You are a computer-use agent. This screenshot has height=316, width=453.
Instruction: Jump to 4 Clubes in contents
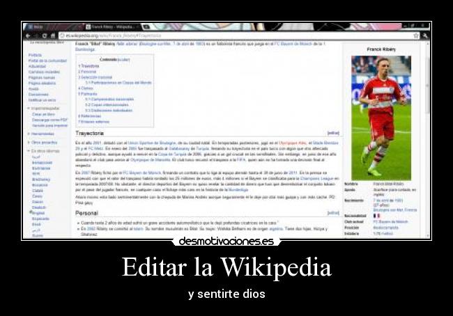click(86, 88)
